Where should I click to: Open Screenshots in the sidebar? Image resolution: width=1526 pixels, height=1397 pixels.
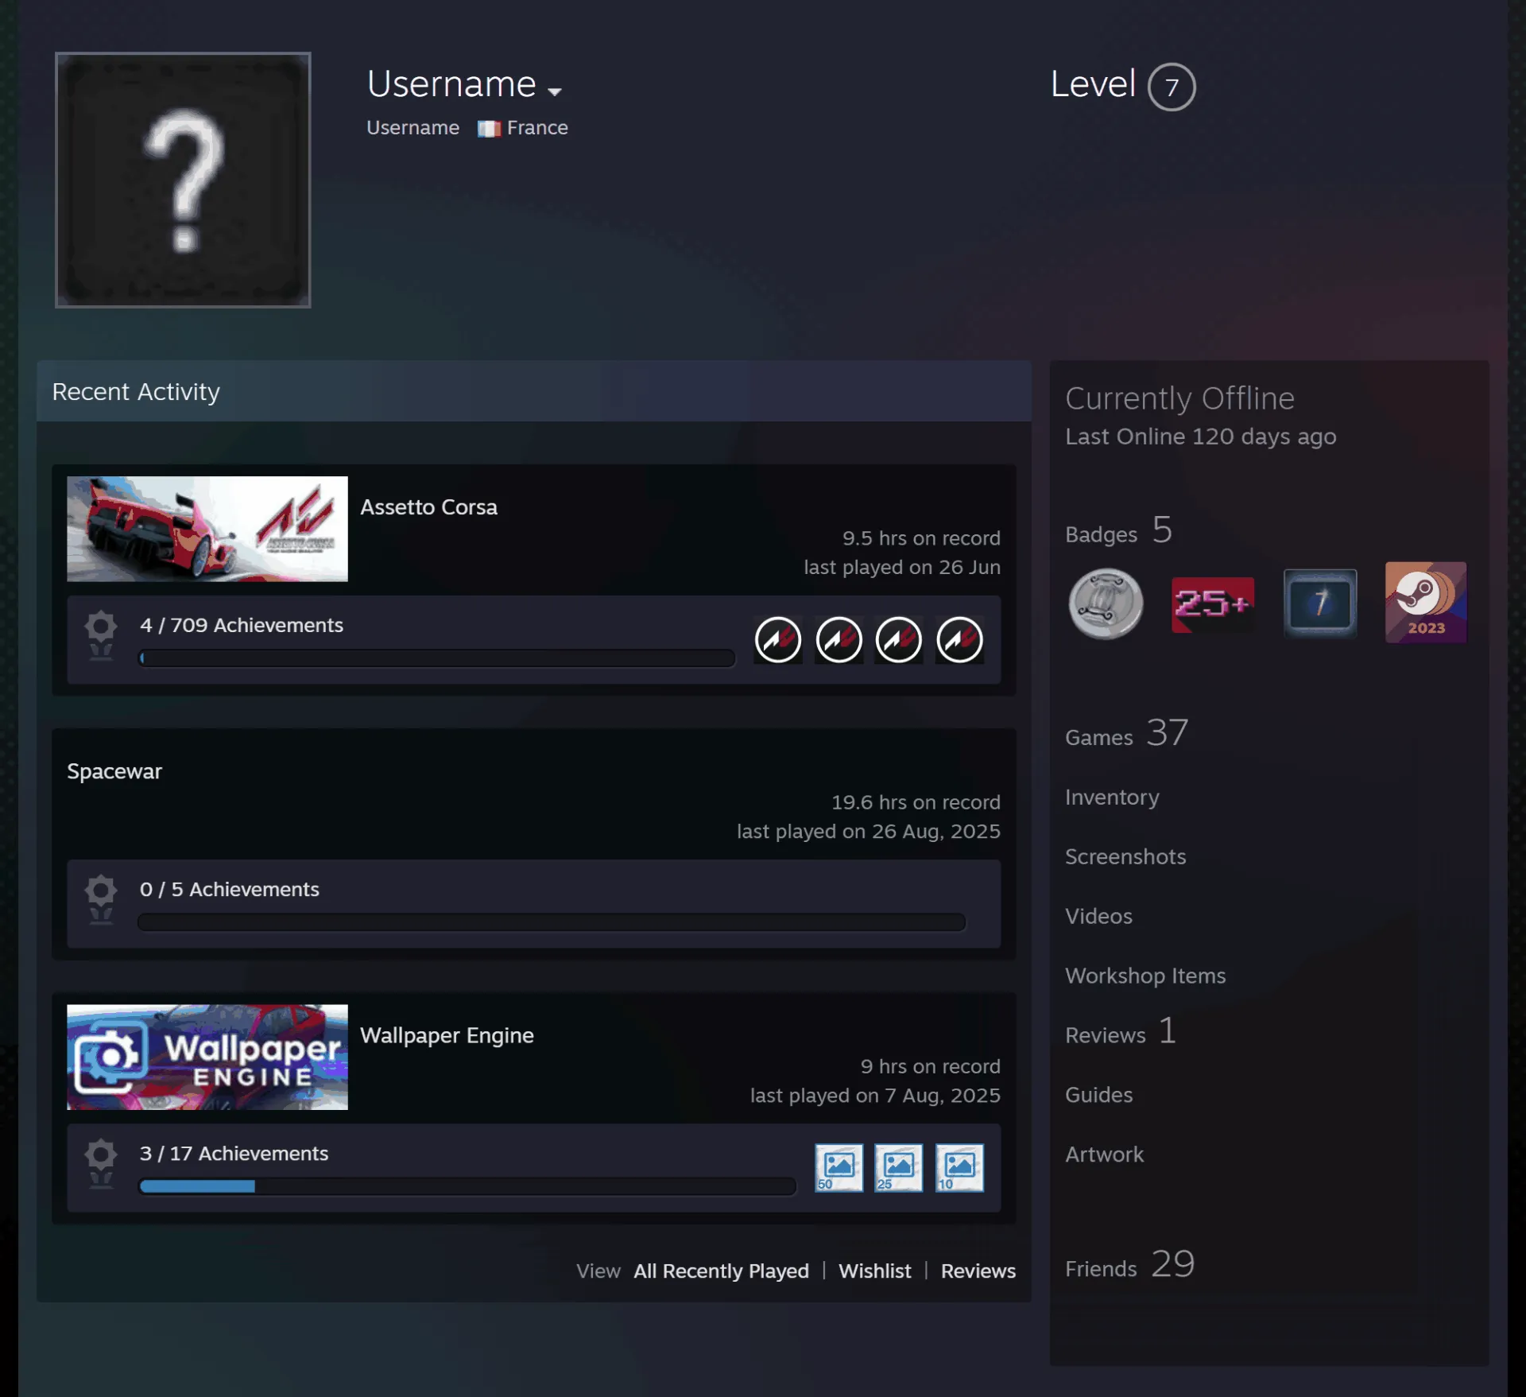pos(1125,856)
